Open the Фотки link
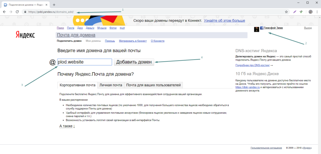This screenshot has width=321, height=154. tap(113, 28)
